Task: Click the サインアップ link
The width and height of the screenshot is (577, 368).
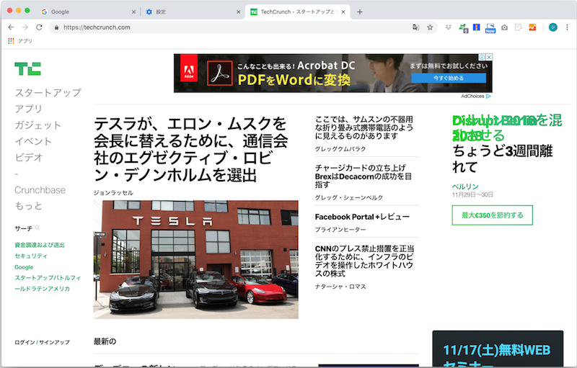Action: [x=55, y=342]
